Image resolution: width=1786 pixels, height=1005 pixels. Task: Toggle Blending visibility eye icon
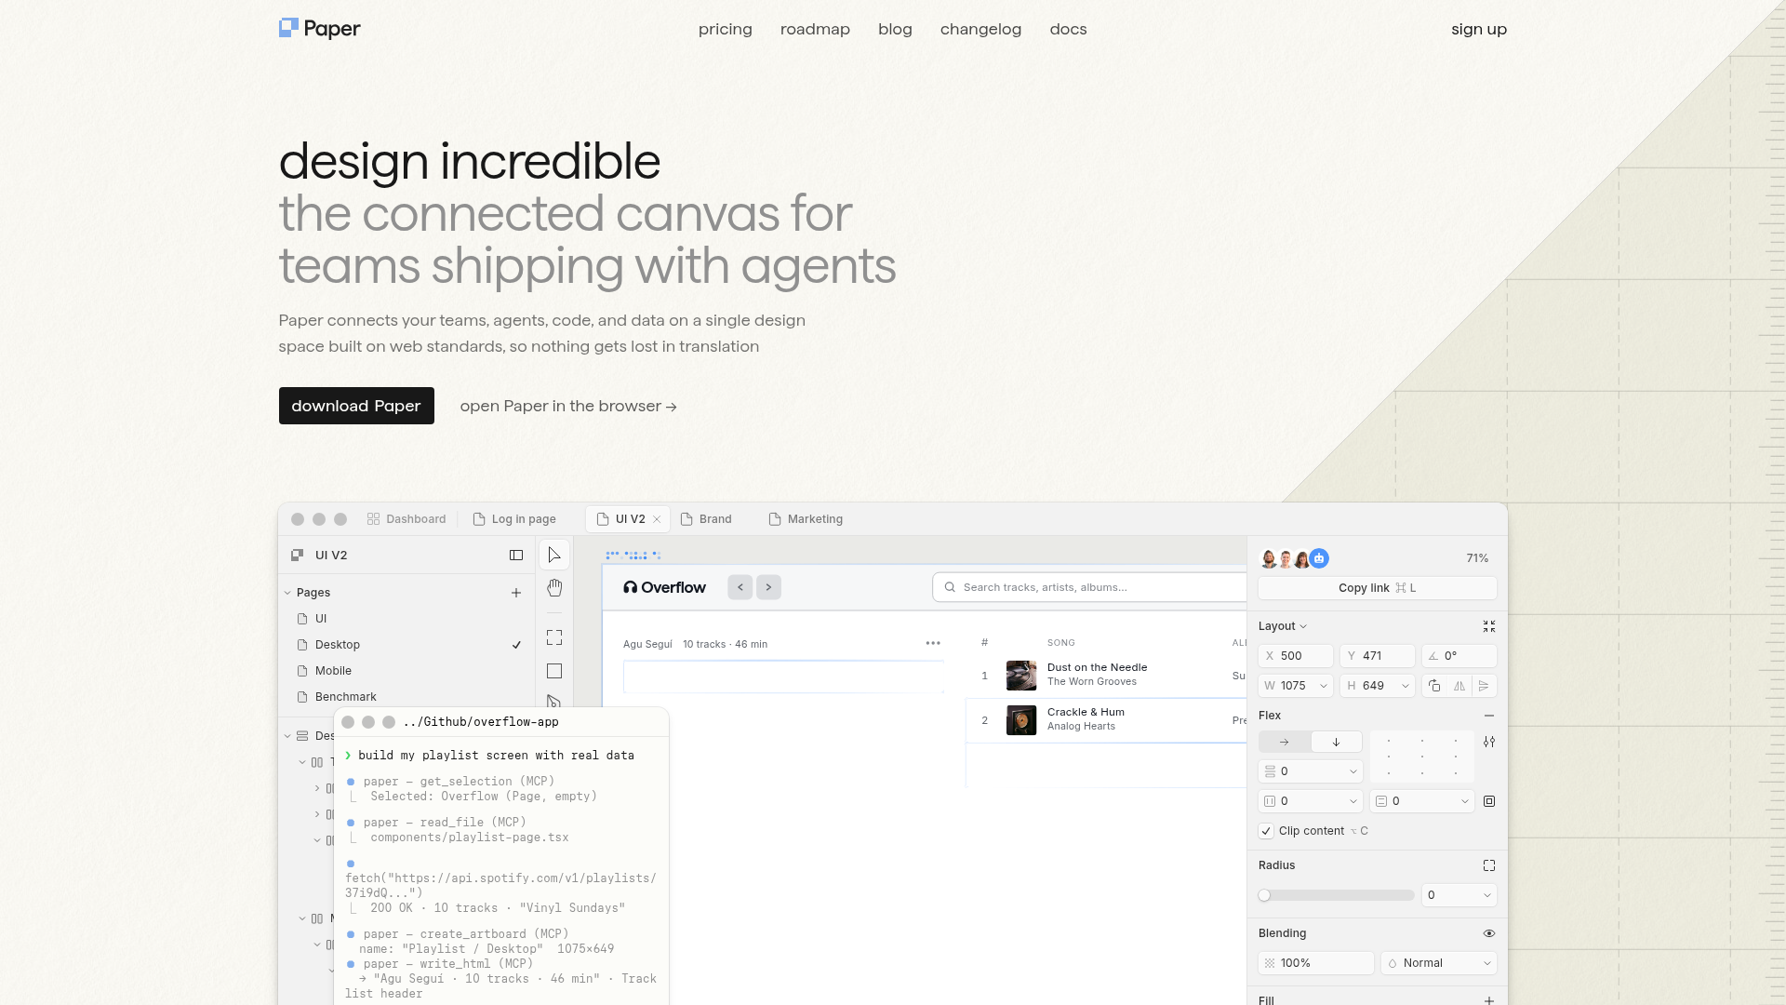[1489, 933]
